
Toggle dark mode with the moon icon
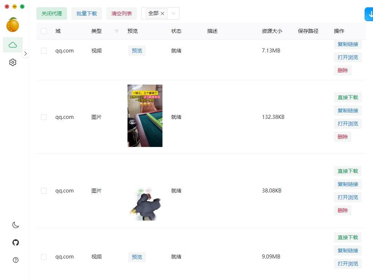[15, 225]
